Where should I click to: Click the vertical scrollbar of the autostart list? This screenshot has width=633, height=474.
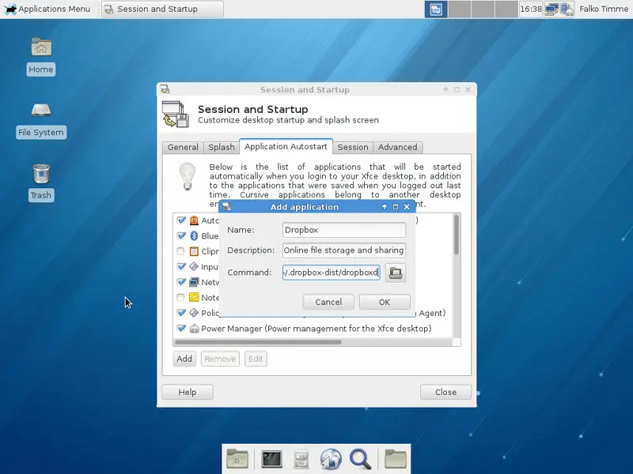[x=457, y=235]
